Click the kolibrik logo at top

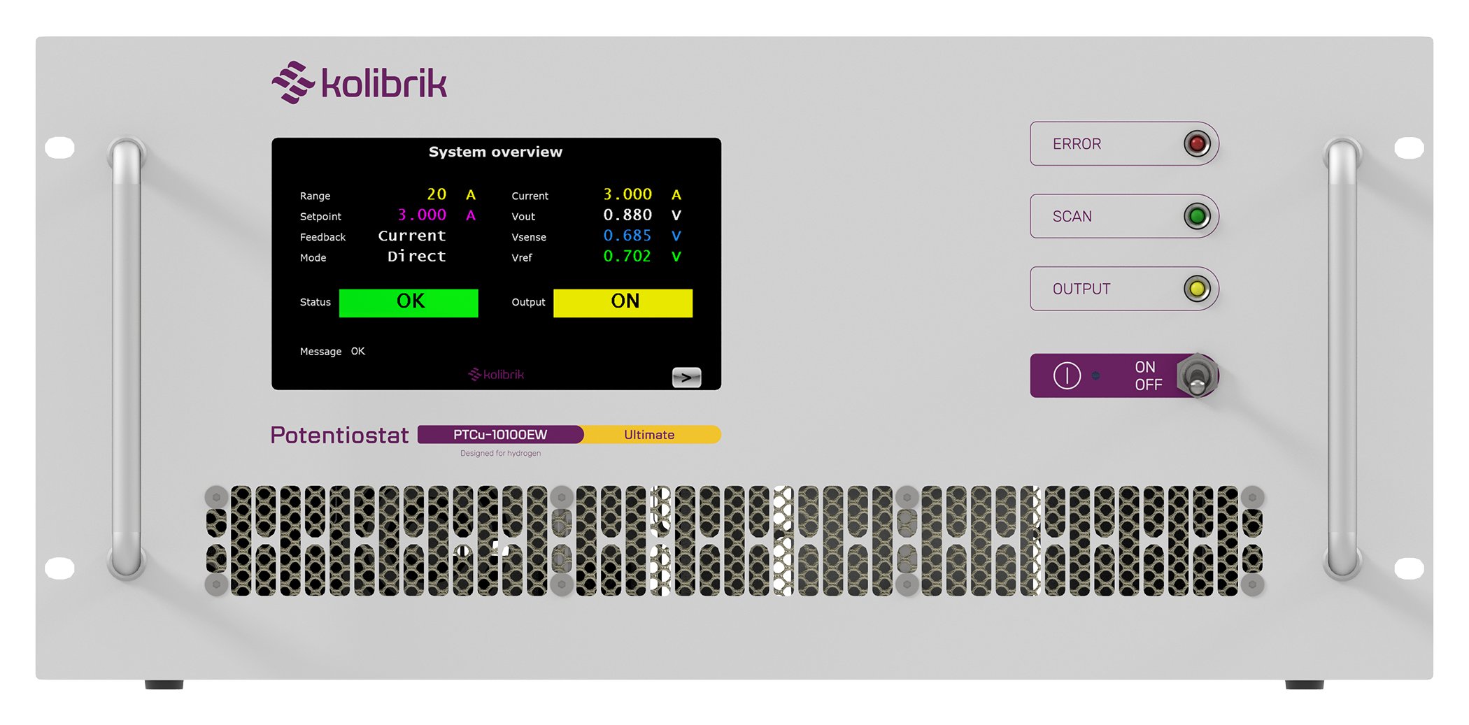coord(360,83)
